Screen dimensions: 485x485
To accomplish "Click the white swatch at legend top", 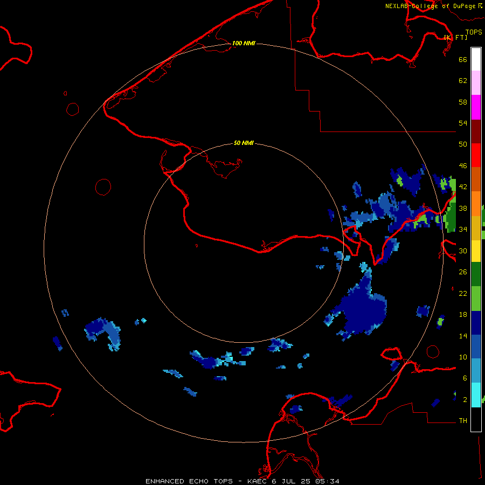I will 476,59.
